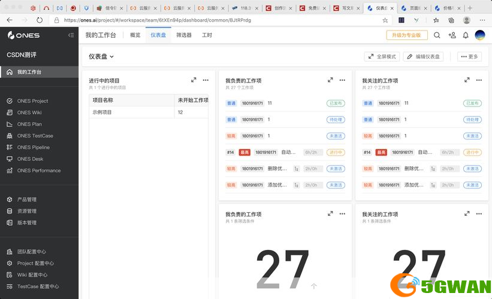Click the 升级为专业版 button
492x299 pixels.
point(407,35)
